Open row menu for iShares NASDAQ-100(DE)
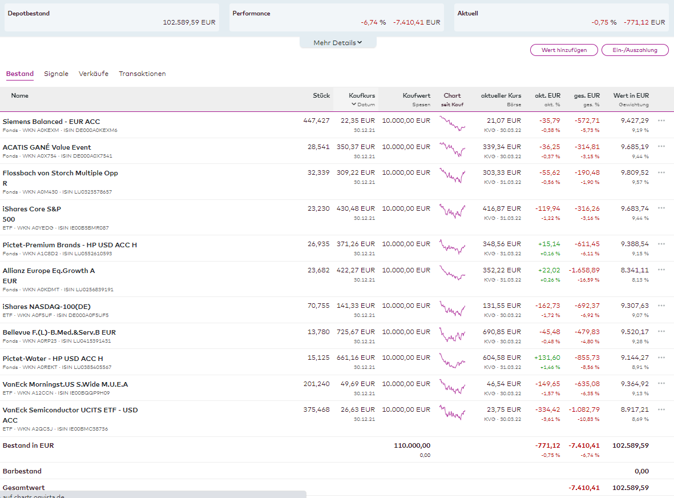 (661, 306)
